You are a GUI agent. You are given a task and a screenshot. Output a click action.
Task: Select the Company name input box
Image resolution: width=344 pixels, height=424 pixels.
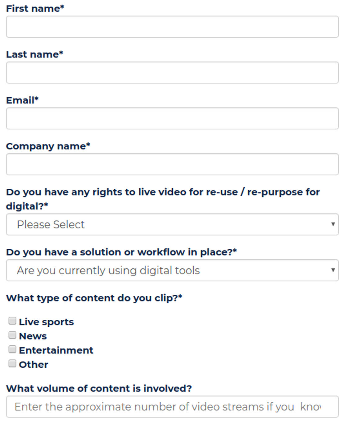[x=172, y=164]
